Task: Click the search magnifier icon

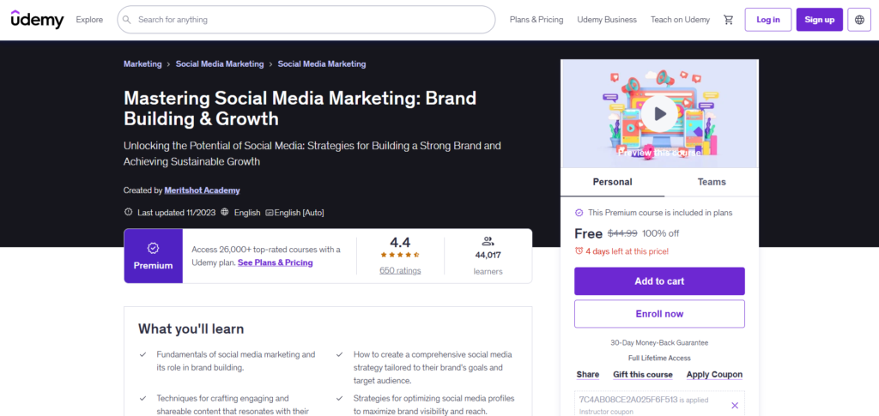Action: point(127,20)
